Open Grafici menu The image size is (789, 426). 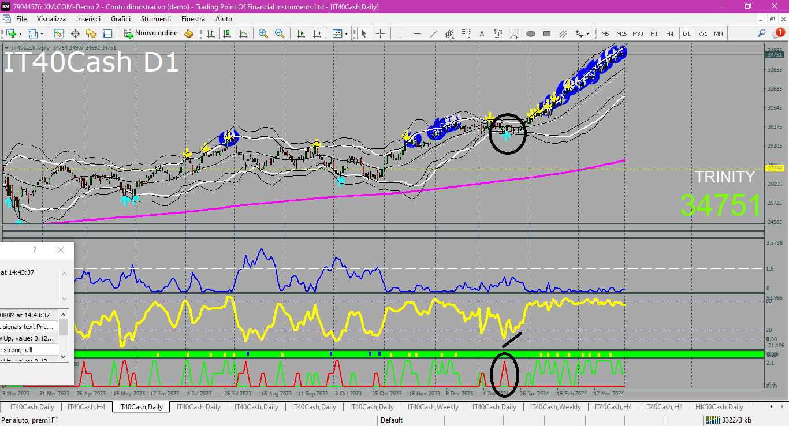coord(121,19)
